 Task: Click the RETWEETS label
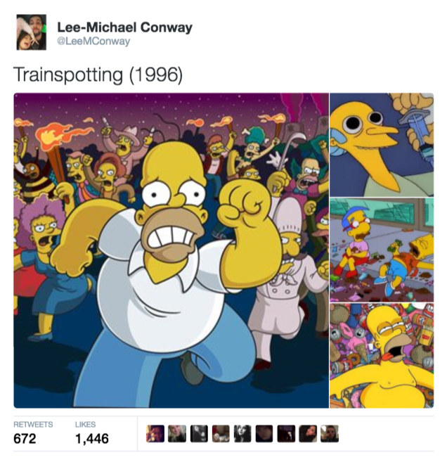[33, 425]
